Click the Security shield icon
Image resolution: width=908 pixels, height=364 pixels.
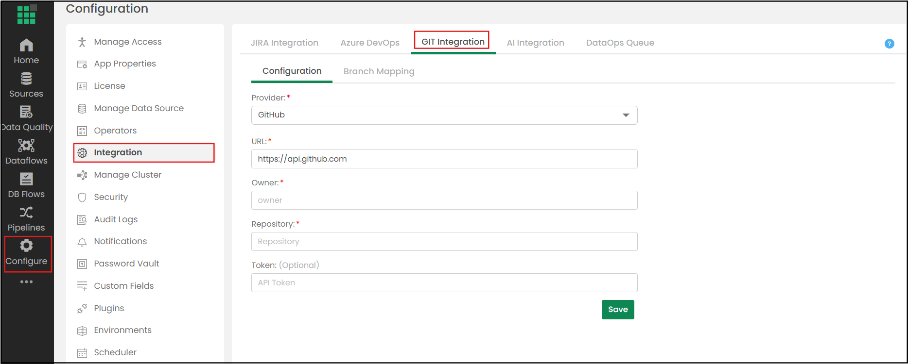(x=82, y=197)
